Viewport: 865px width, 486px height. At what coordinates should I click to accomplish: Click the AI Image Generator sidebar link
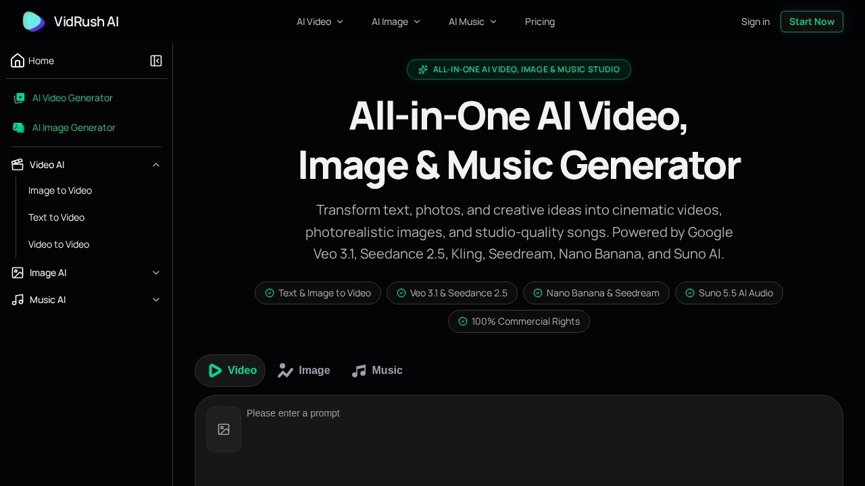pos(74,128)
